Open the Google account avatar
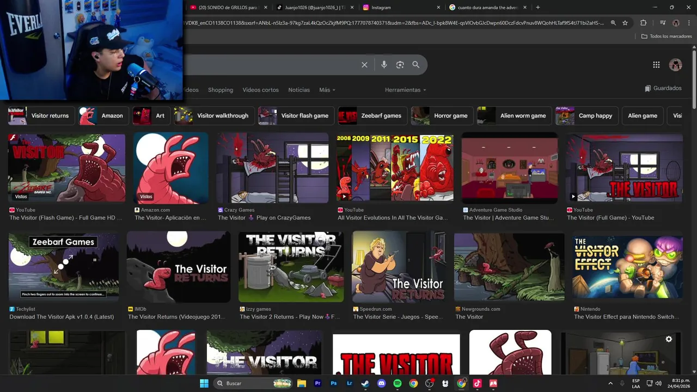 676,65
